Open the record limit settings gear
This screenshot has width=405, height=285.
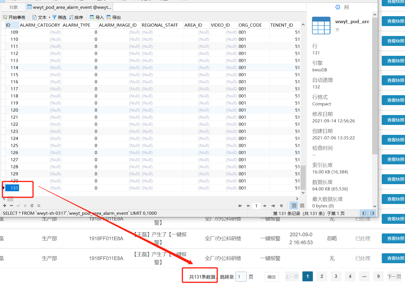point(281,206)
